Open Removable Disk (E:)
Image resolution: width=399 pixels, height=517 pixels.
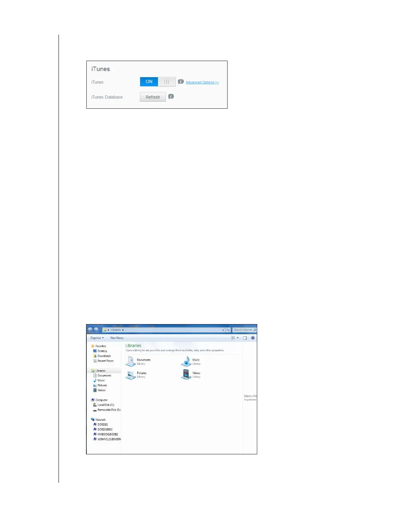pyautogui.click(x=107, y=410)
